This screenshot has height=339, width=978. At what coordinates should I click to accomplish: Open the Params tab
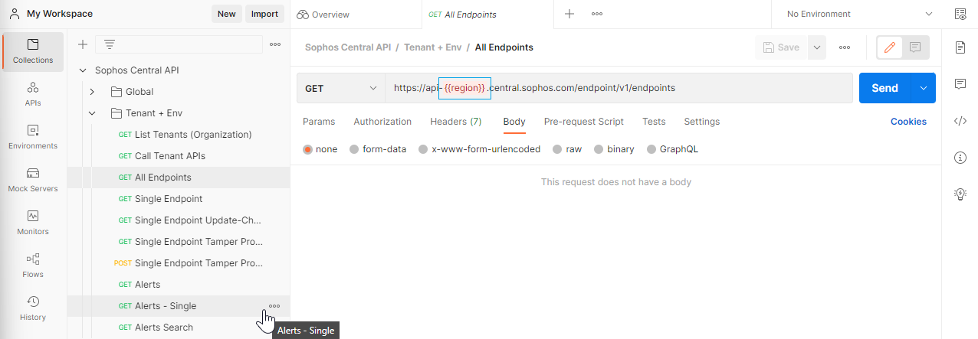[x=319, y=122]
